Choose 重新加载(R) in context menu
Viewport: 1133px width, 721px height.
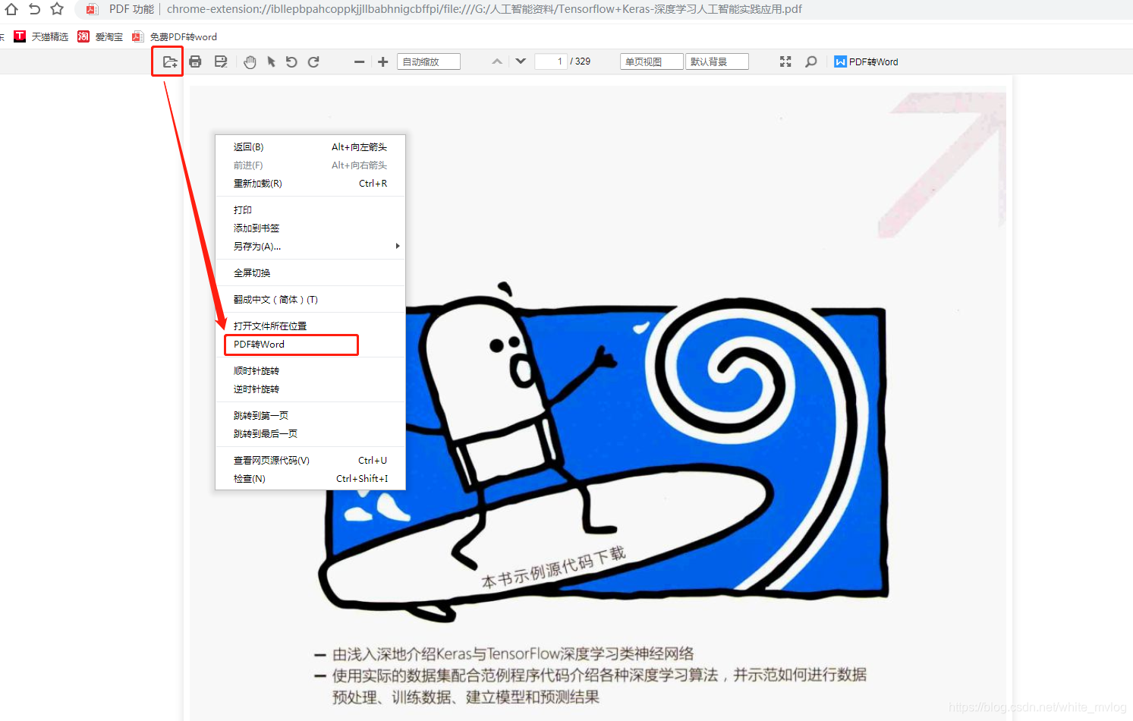310,184
